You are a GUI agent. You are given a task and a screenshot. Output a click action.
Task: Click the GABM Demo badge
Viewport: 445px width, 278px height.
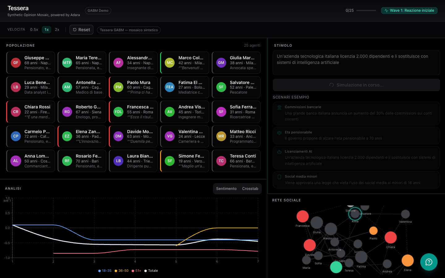click(98, 11)
